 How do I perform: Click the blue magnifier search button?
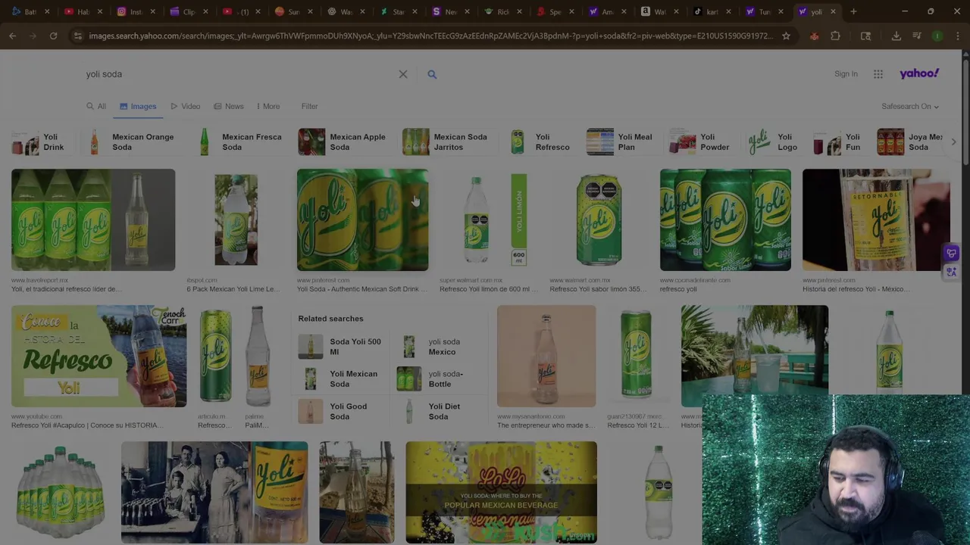point(432,74)
